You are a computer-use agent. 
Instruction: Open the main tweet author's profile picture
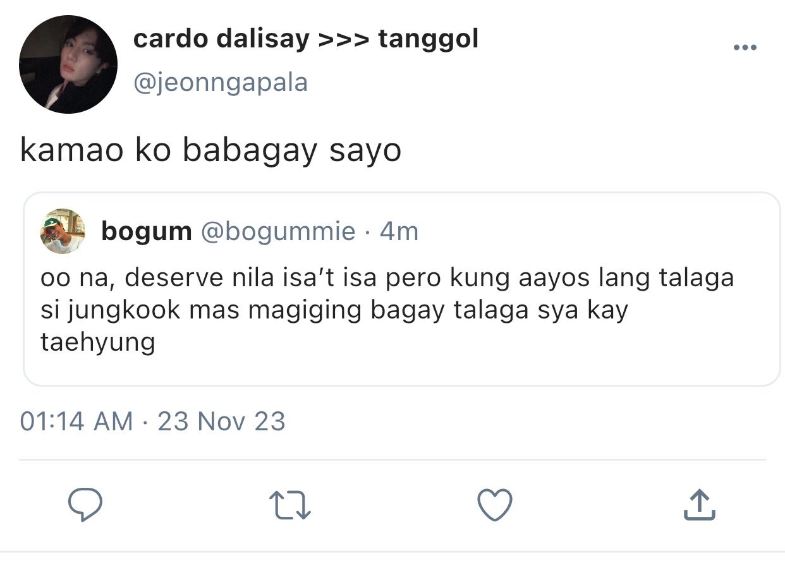pyautogui.click(x=68, y=64)
